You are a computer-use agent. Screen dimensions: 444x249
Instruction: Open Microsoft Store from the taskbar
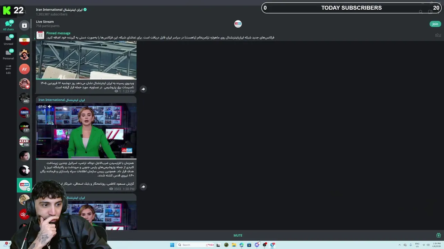(x=249, y=245)
